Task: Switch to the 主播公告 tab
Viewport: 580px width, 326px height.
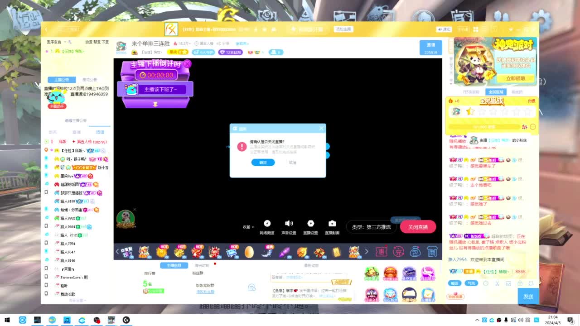Action: [61, 80]
